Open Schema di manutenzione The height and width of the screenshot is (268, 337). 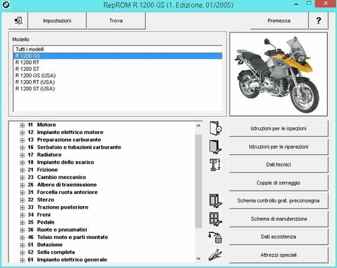click(278, 219)
